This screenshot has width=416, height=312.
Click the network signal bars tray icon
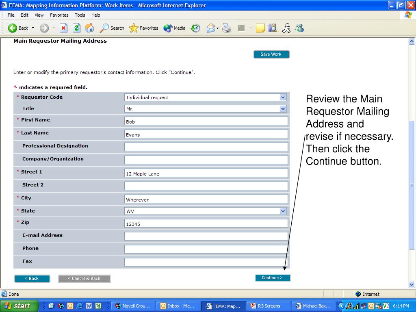[356, 306]
